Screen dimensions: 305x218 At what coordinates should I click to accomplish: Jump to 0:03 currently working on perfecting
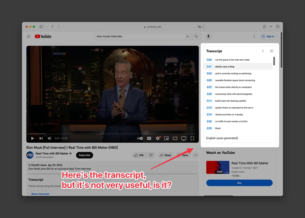[238, 74]
